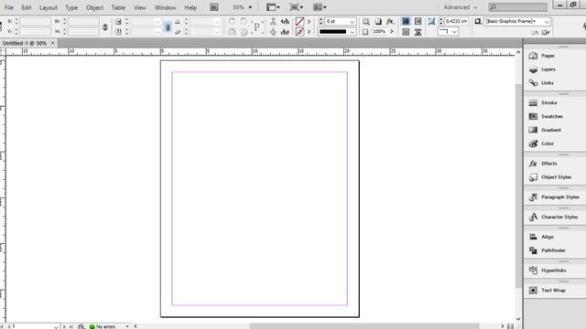The height and width of the screenshot is (329, 586).
Task: Open the Advanced workspace switcher
Action: [x=461, y=7]
